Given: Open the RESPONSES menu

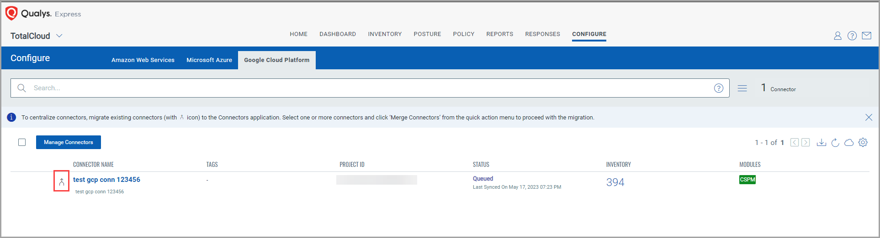Looking at the screenshot, I should 542,34.
